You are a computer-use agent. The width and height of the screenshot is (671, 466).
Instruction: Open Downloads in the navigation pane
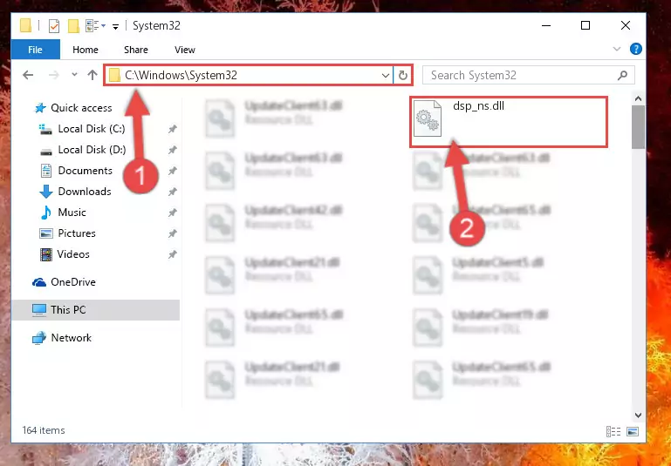pyautogui.click(x=85, y=192)
